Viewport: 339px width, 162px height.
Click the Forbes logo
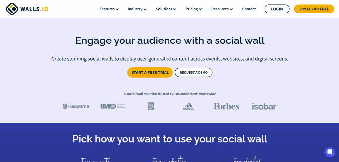pos(226,106)
